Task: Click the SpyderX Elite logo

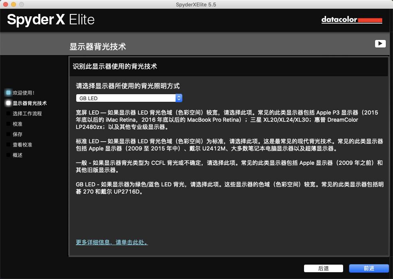Action: pos(51,20)
